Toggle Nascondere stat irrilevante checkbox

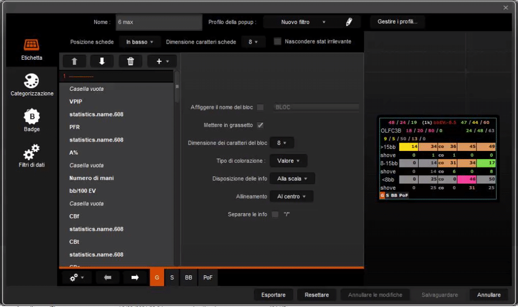click(278, 41)
